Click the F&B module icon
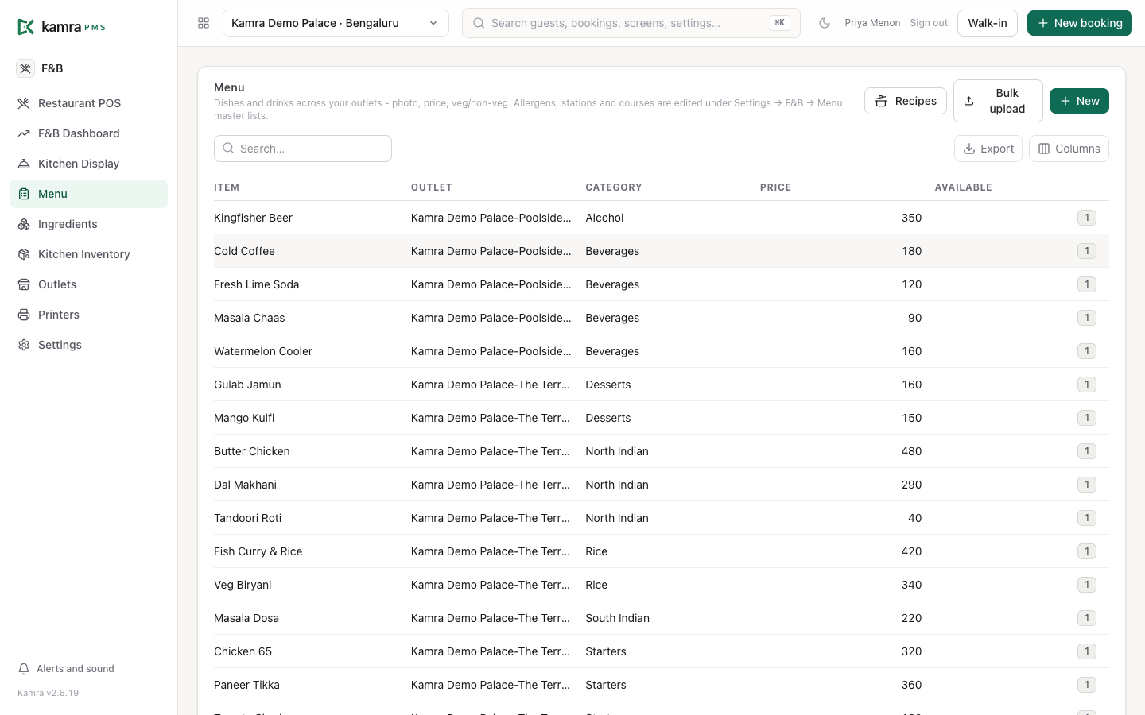Screen dimensions: 1145x715 25,68
